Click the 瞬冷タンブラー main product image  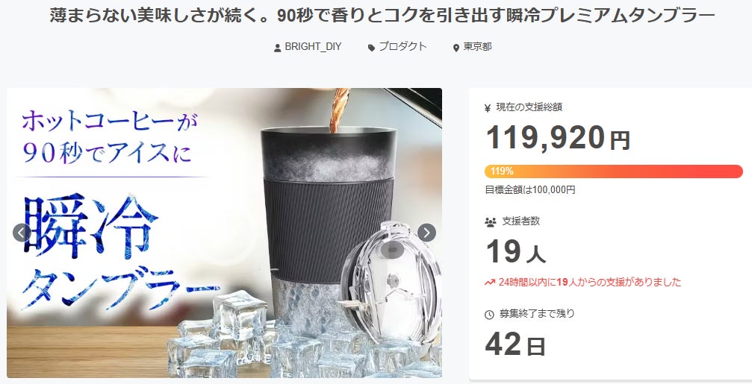pos(225,233)
